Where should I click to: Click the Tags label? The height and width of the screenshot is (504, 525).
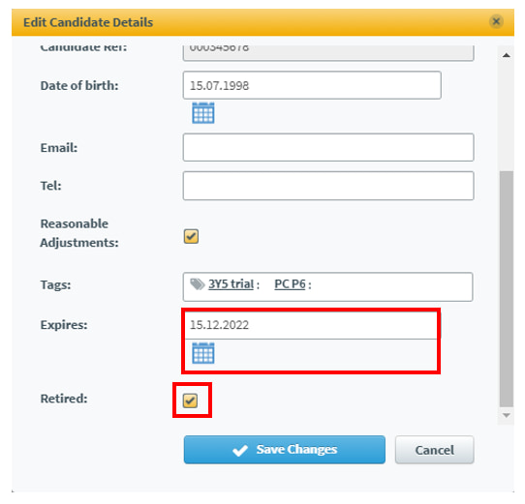[x=55, y=284]
